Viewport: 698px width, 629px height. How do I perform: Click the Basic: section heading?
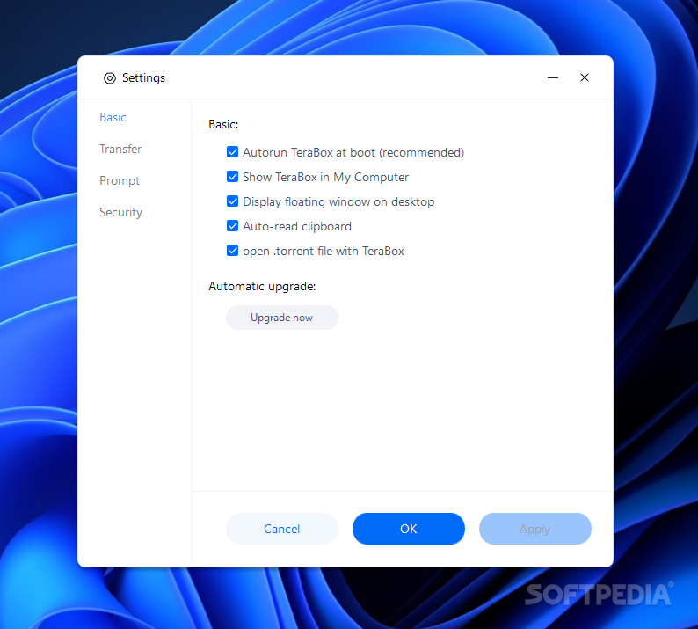click(x=223, y=124)
